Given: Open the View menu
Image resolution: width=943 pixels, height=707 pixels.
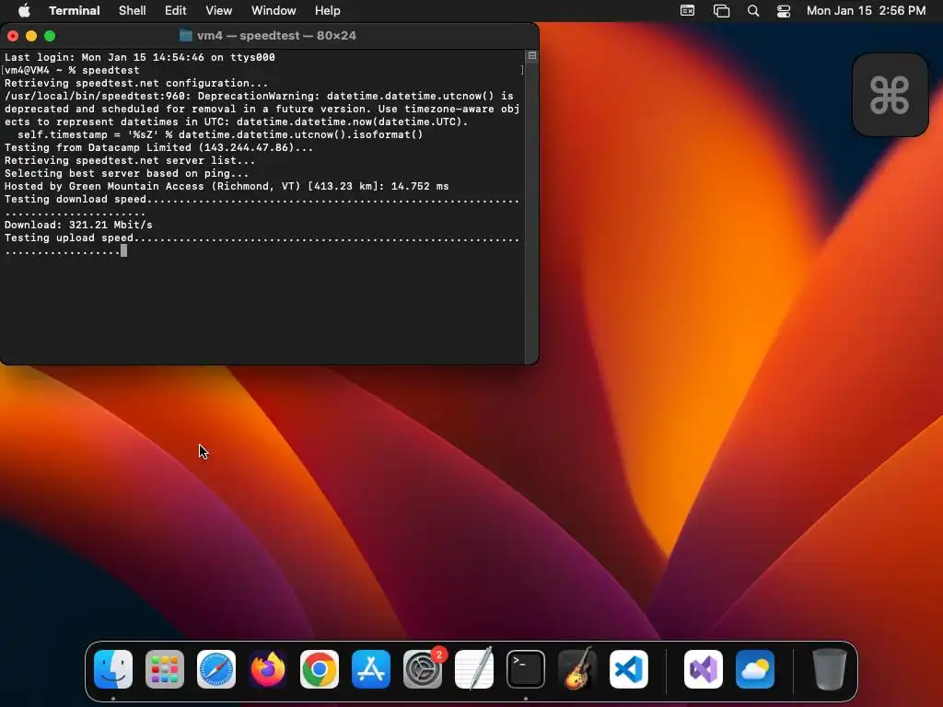Looking at the screenshot, I should click(x=219, y=11).
